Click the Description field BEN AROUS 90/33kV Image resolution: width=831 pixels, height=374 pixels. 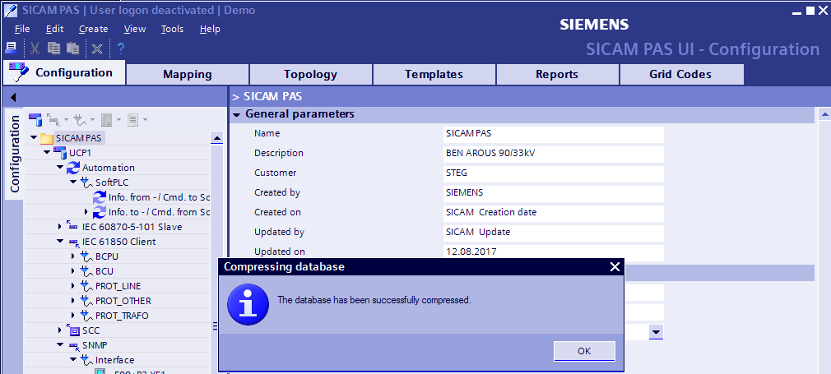(552, 153)
